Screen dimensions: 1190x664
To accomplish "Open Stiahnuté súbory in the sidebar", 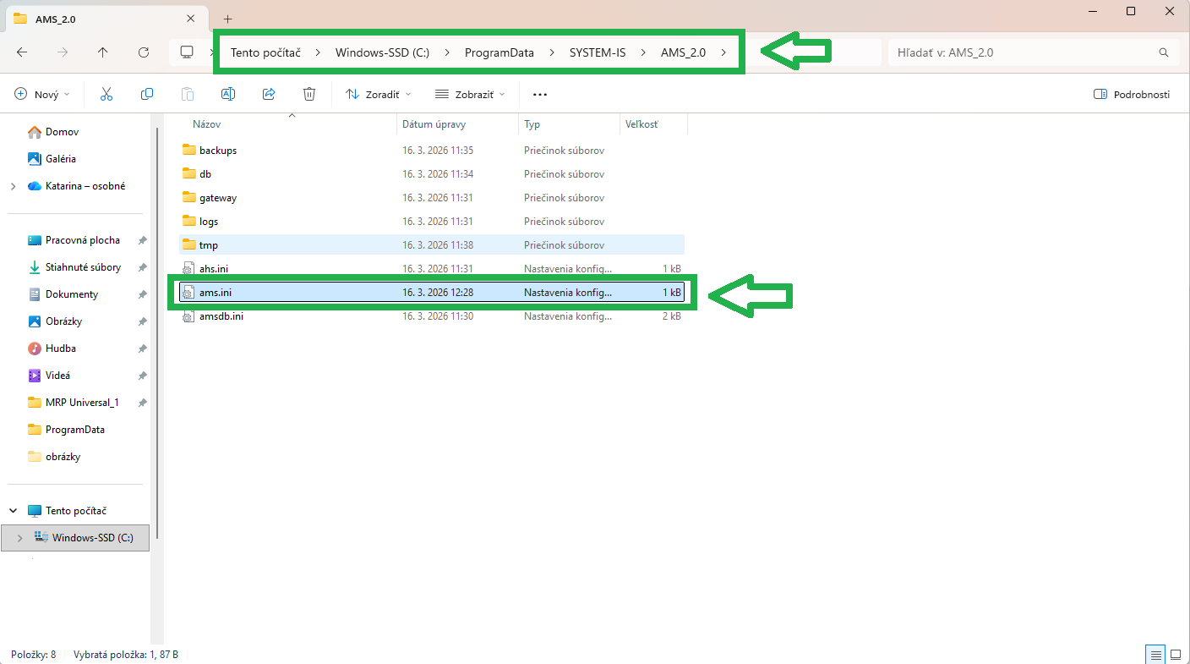I will (83, 267).
